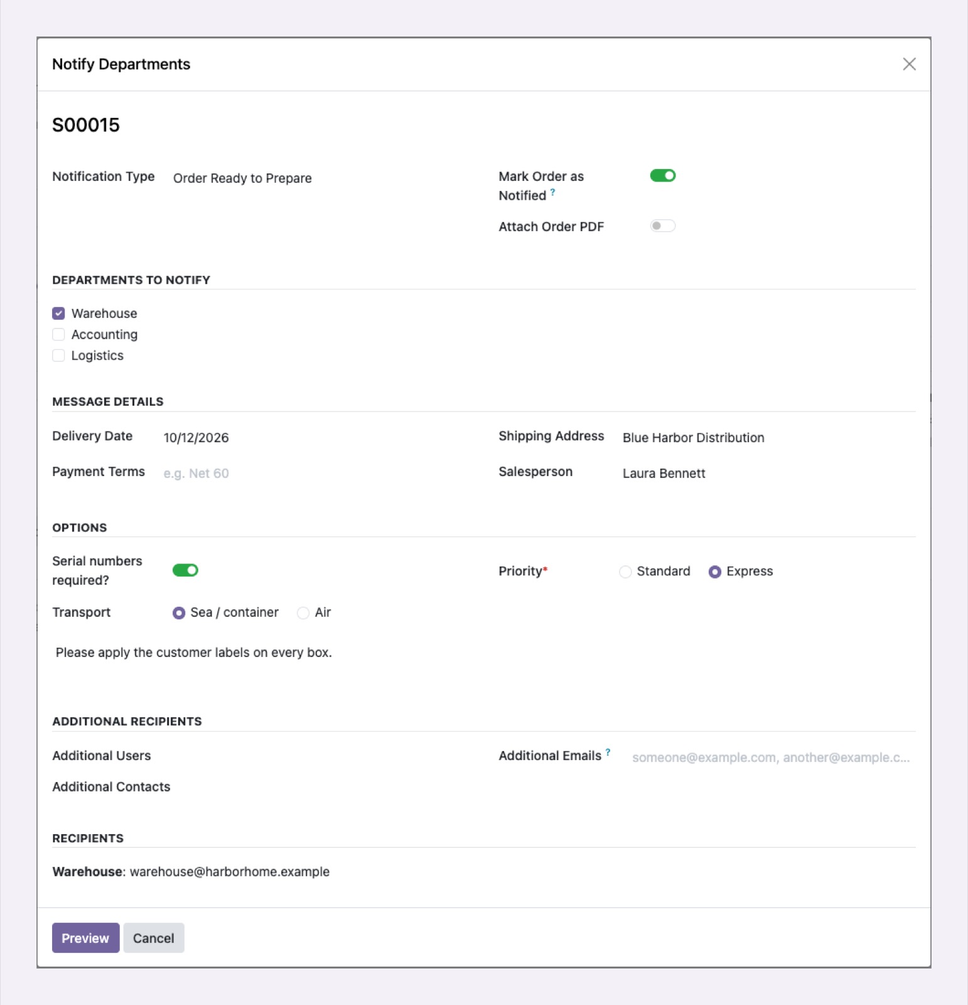Click the Additional Emails input field
This screenshot has width=968, height=1005.
(772, 758)
